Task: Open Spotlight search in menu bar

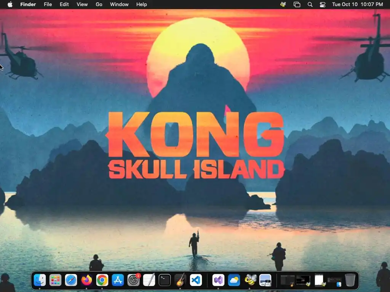Action: 310,5
